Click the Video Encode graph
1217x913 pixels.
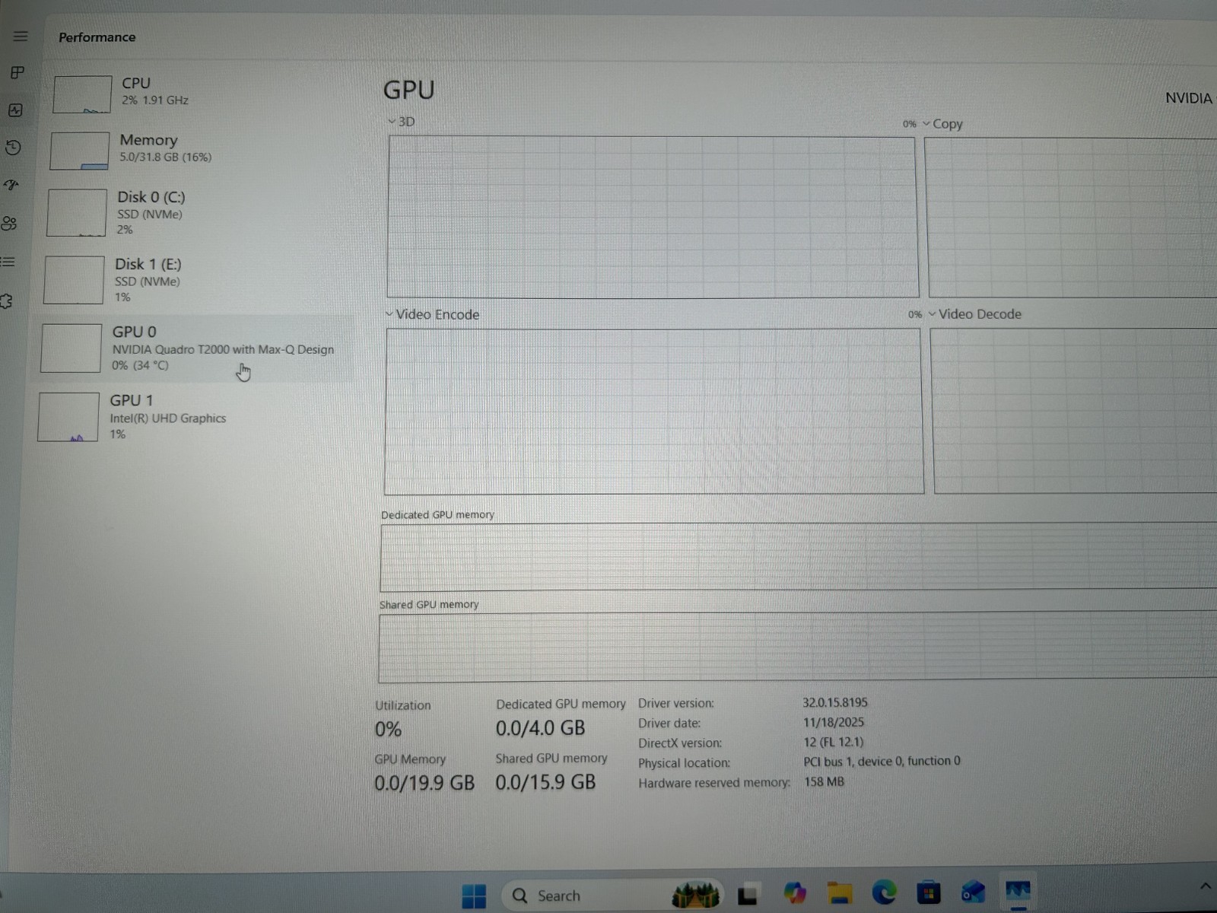[654, 411]
